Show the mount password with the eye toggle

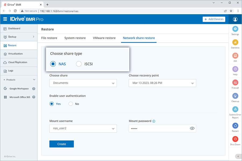coord(192,128)
